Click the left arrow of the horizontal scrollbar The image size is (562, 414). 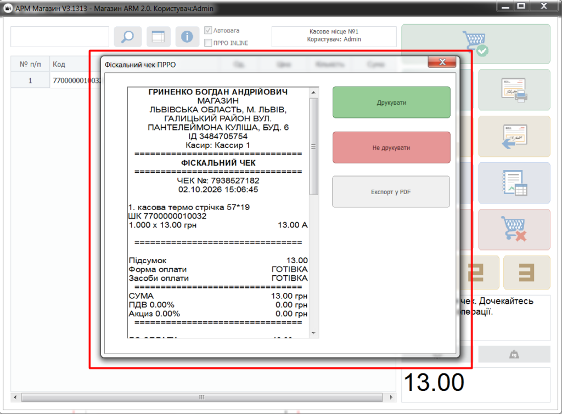coord(15,397)
